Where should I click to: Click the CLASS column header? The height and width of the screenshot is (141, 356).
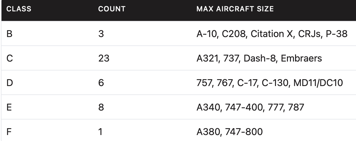(x=19, y=9)
